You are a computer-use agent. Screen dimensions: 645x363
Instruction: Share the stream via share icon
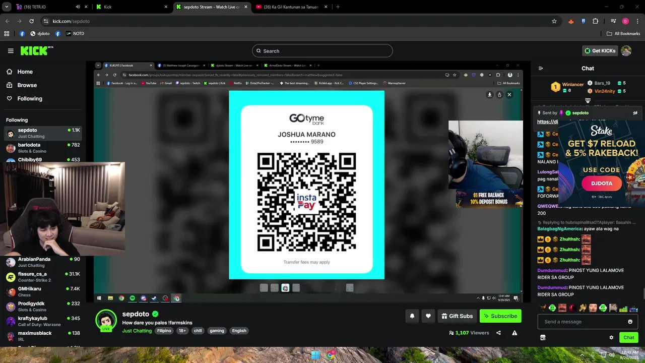(498, 333)
